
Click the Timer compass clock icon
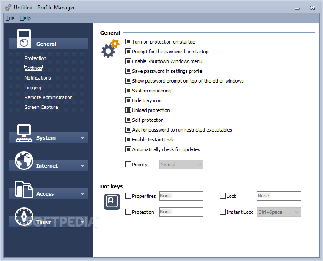24,217
